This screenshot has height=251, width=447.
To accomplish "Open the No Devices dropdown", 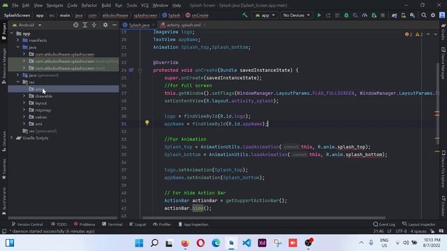I will [296, 15].
